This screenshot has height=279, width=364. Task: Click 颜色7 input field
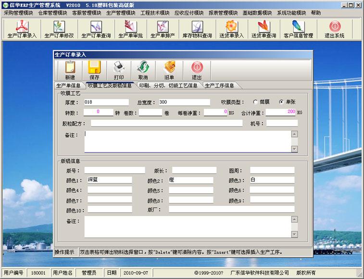pos(110,200)
